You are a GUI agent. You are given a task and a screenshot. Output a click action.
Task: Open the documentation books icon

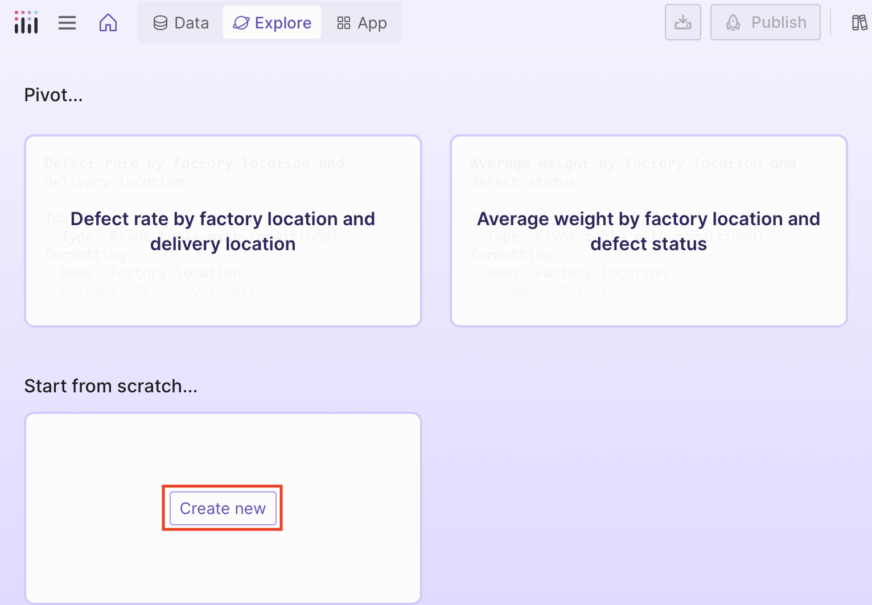[x=859, y=23]
